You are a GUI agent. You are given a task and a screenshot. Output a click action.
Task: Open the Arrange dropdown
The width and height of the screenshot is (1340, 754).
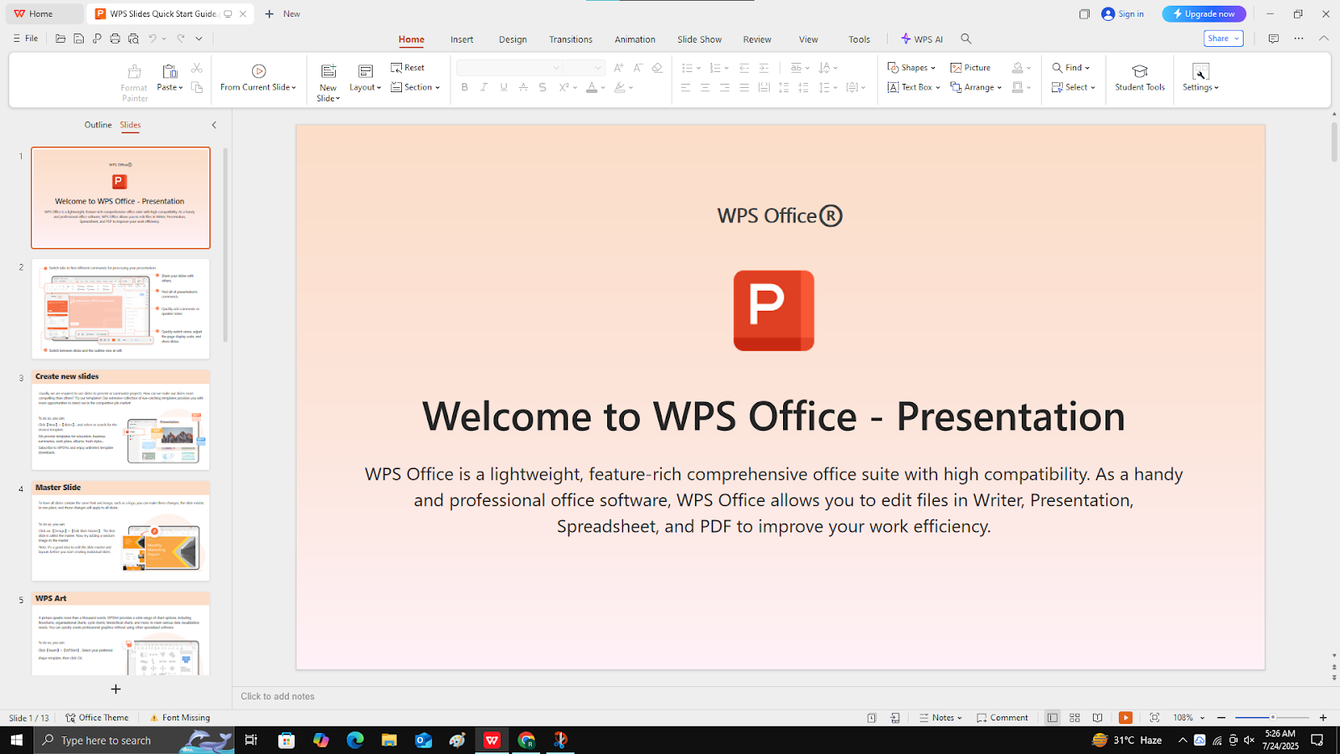pos(976,87)
